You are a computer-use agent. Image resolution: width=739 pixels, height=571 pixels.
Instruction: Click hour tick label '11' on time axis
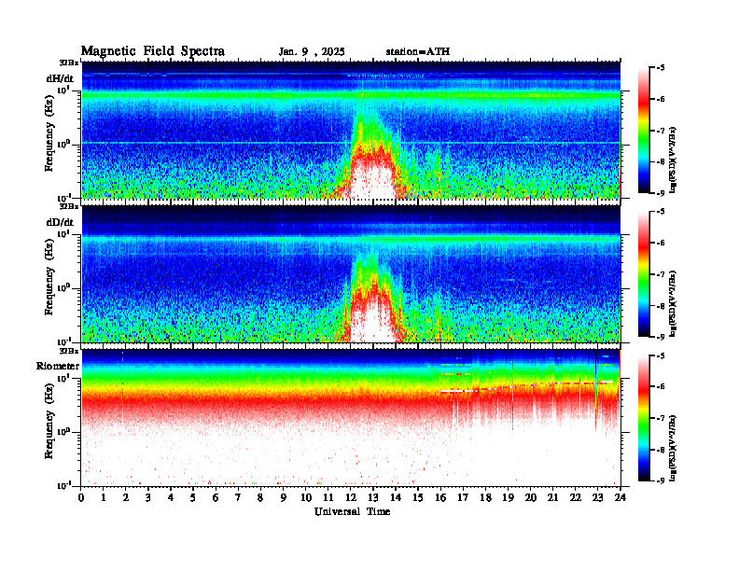pyautogui.click(x=328, y=498)
